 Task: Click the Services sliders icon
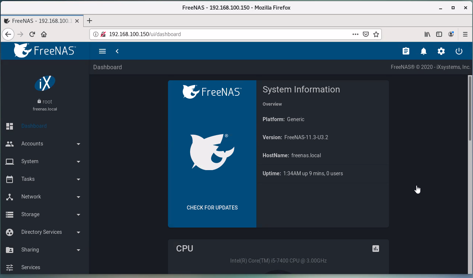(x=10, y=267)
